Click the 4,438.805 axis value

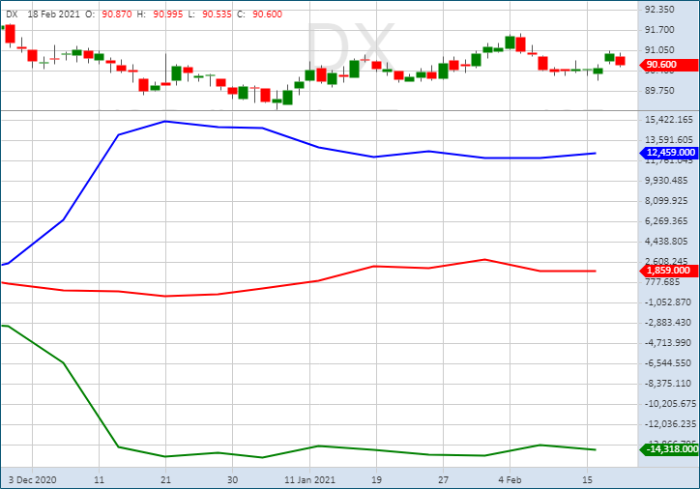pos(666,242)
